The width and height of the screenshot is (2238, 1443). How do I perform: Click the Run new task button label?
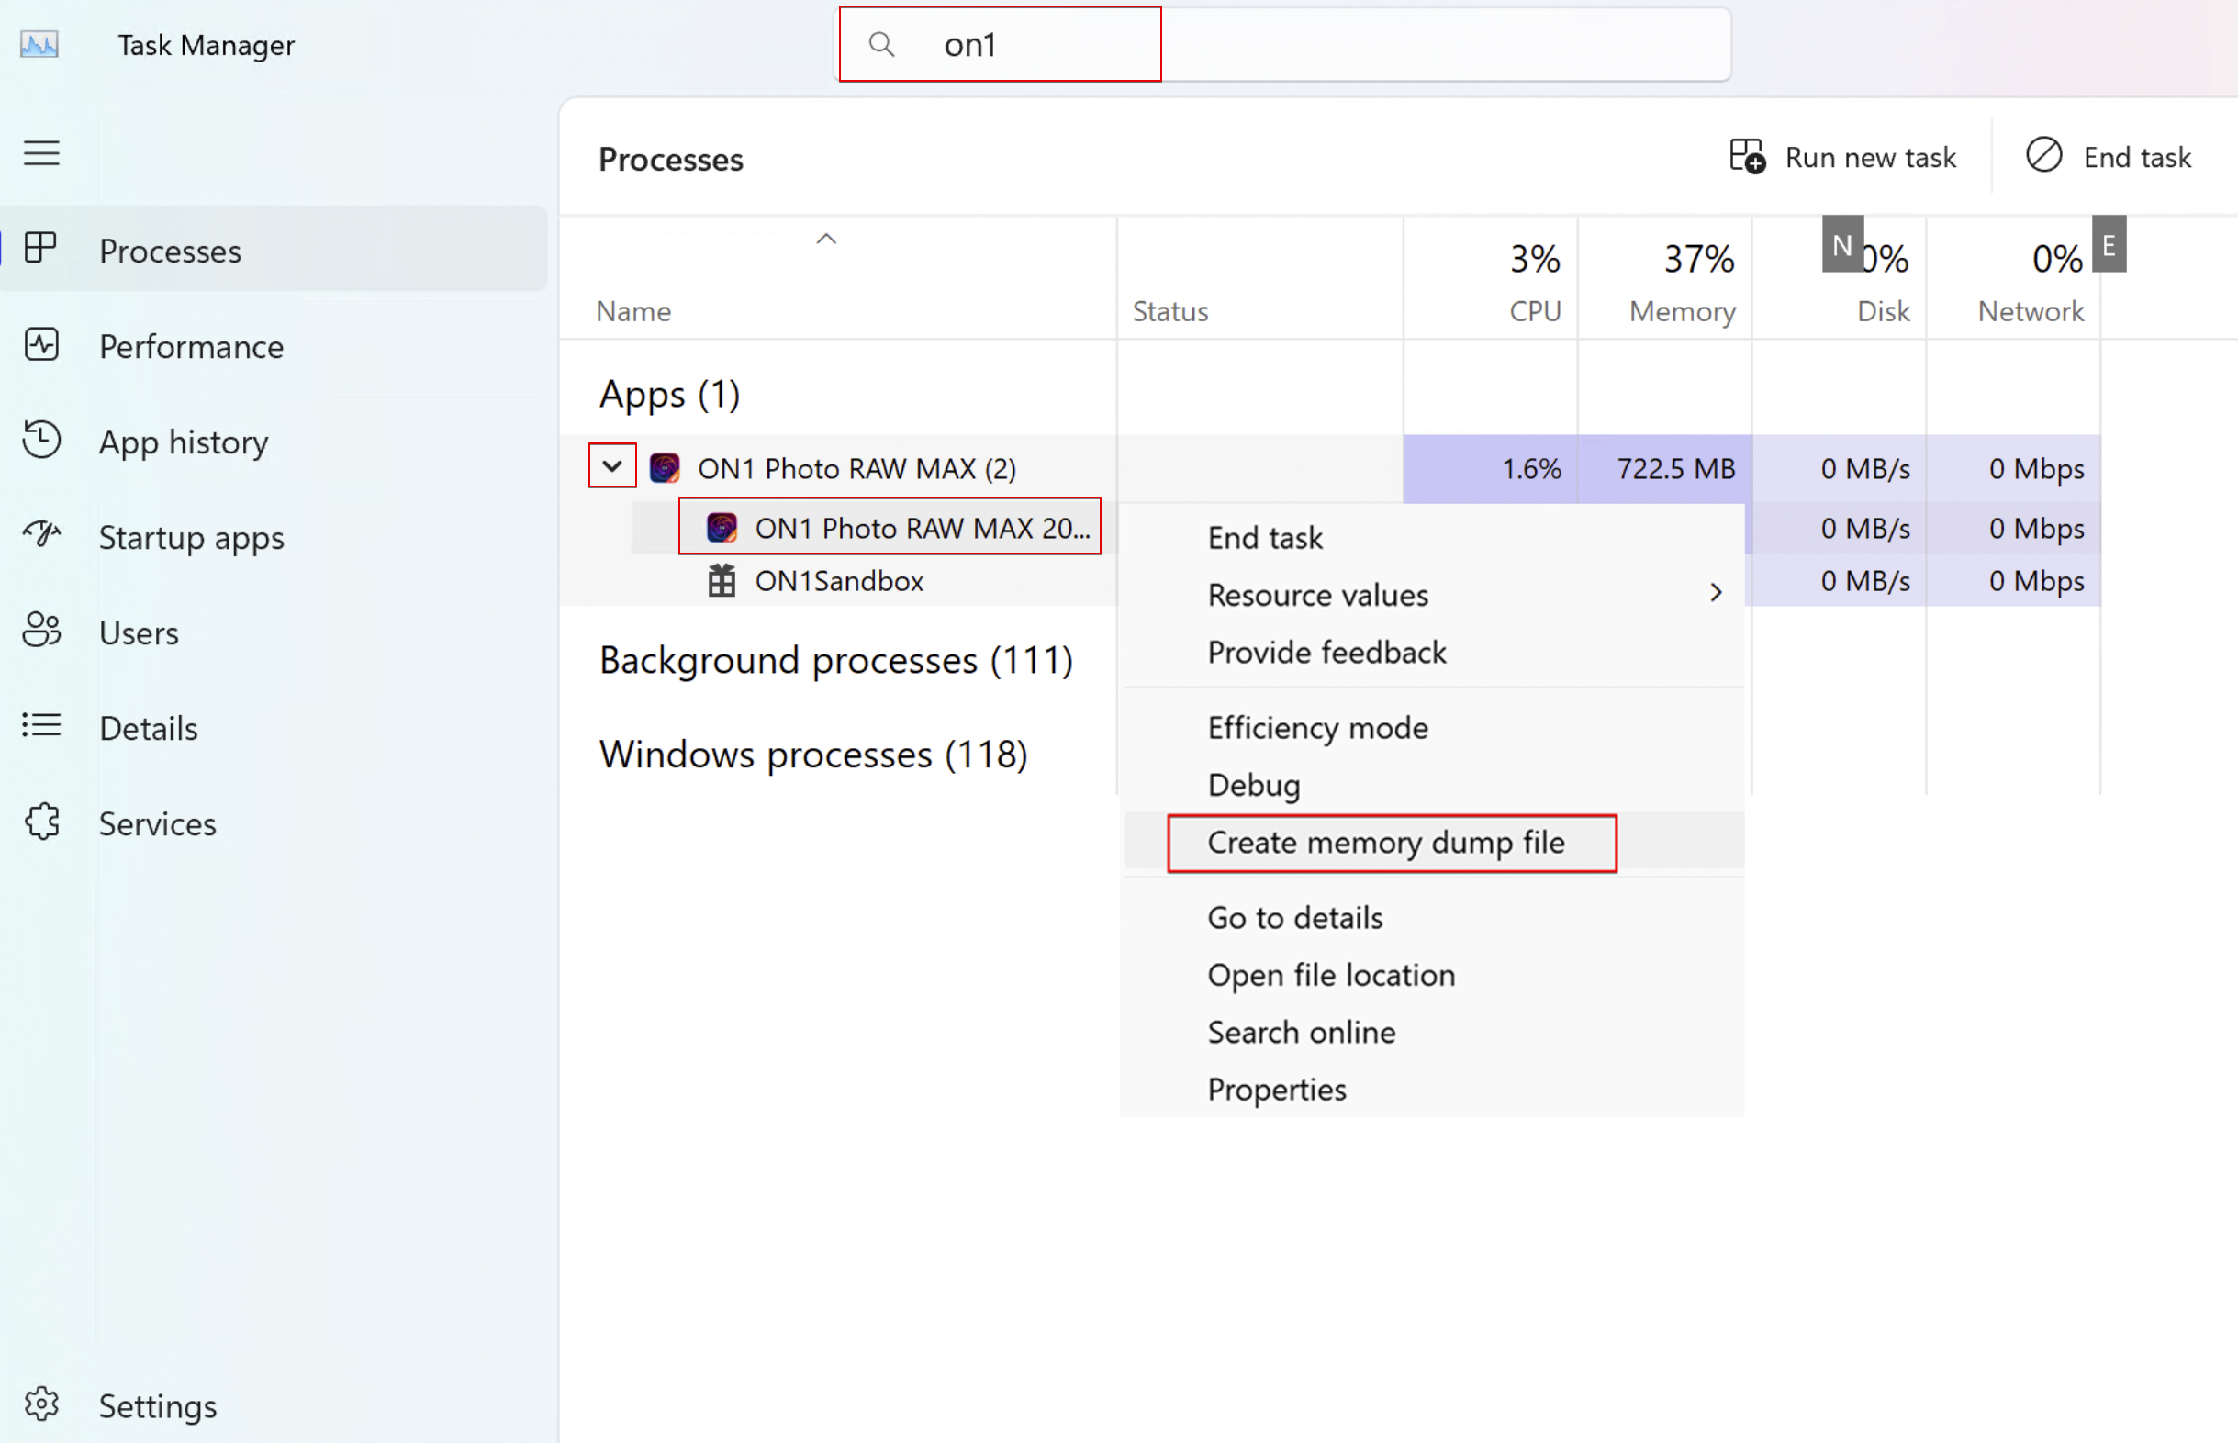coord(1870,157)
